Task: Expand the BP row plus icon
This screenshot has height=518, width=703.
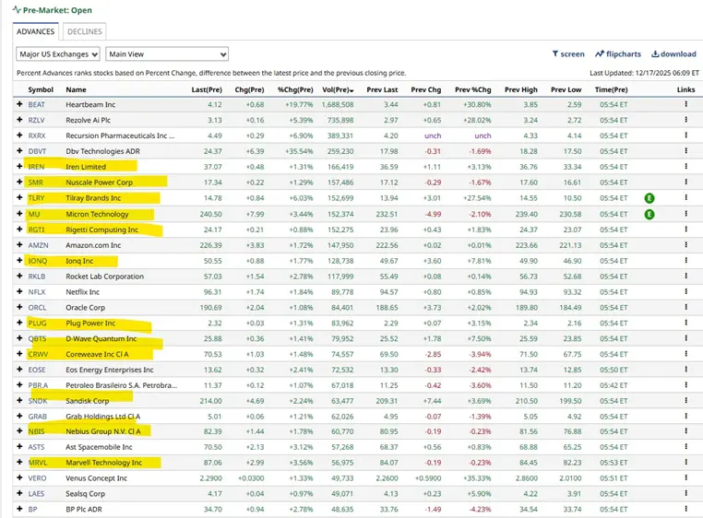Action: [19, 509]
